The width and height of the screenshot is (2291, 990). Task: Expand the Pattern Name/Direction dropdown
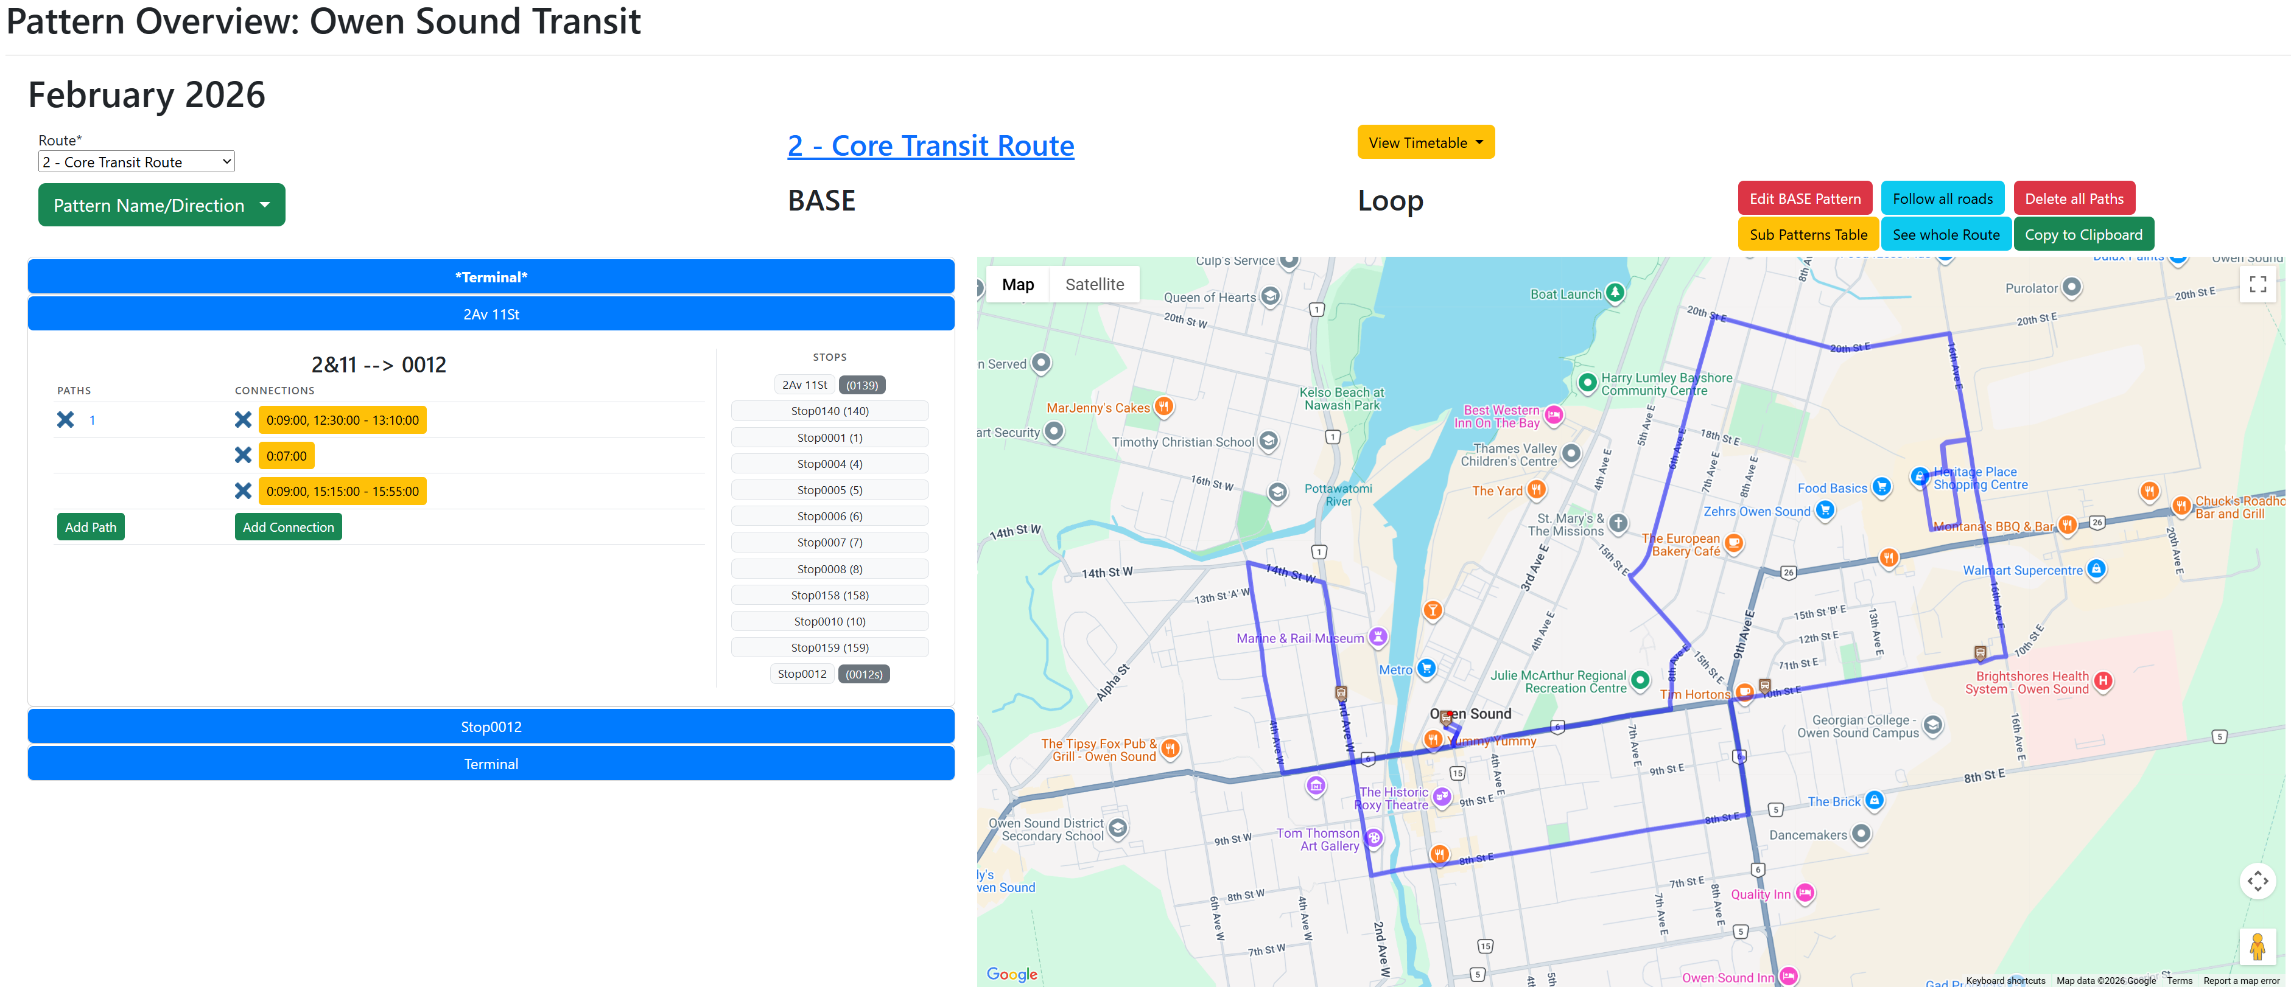click(x=161, y=204)
